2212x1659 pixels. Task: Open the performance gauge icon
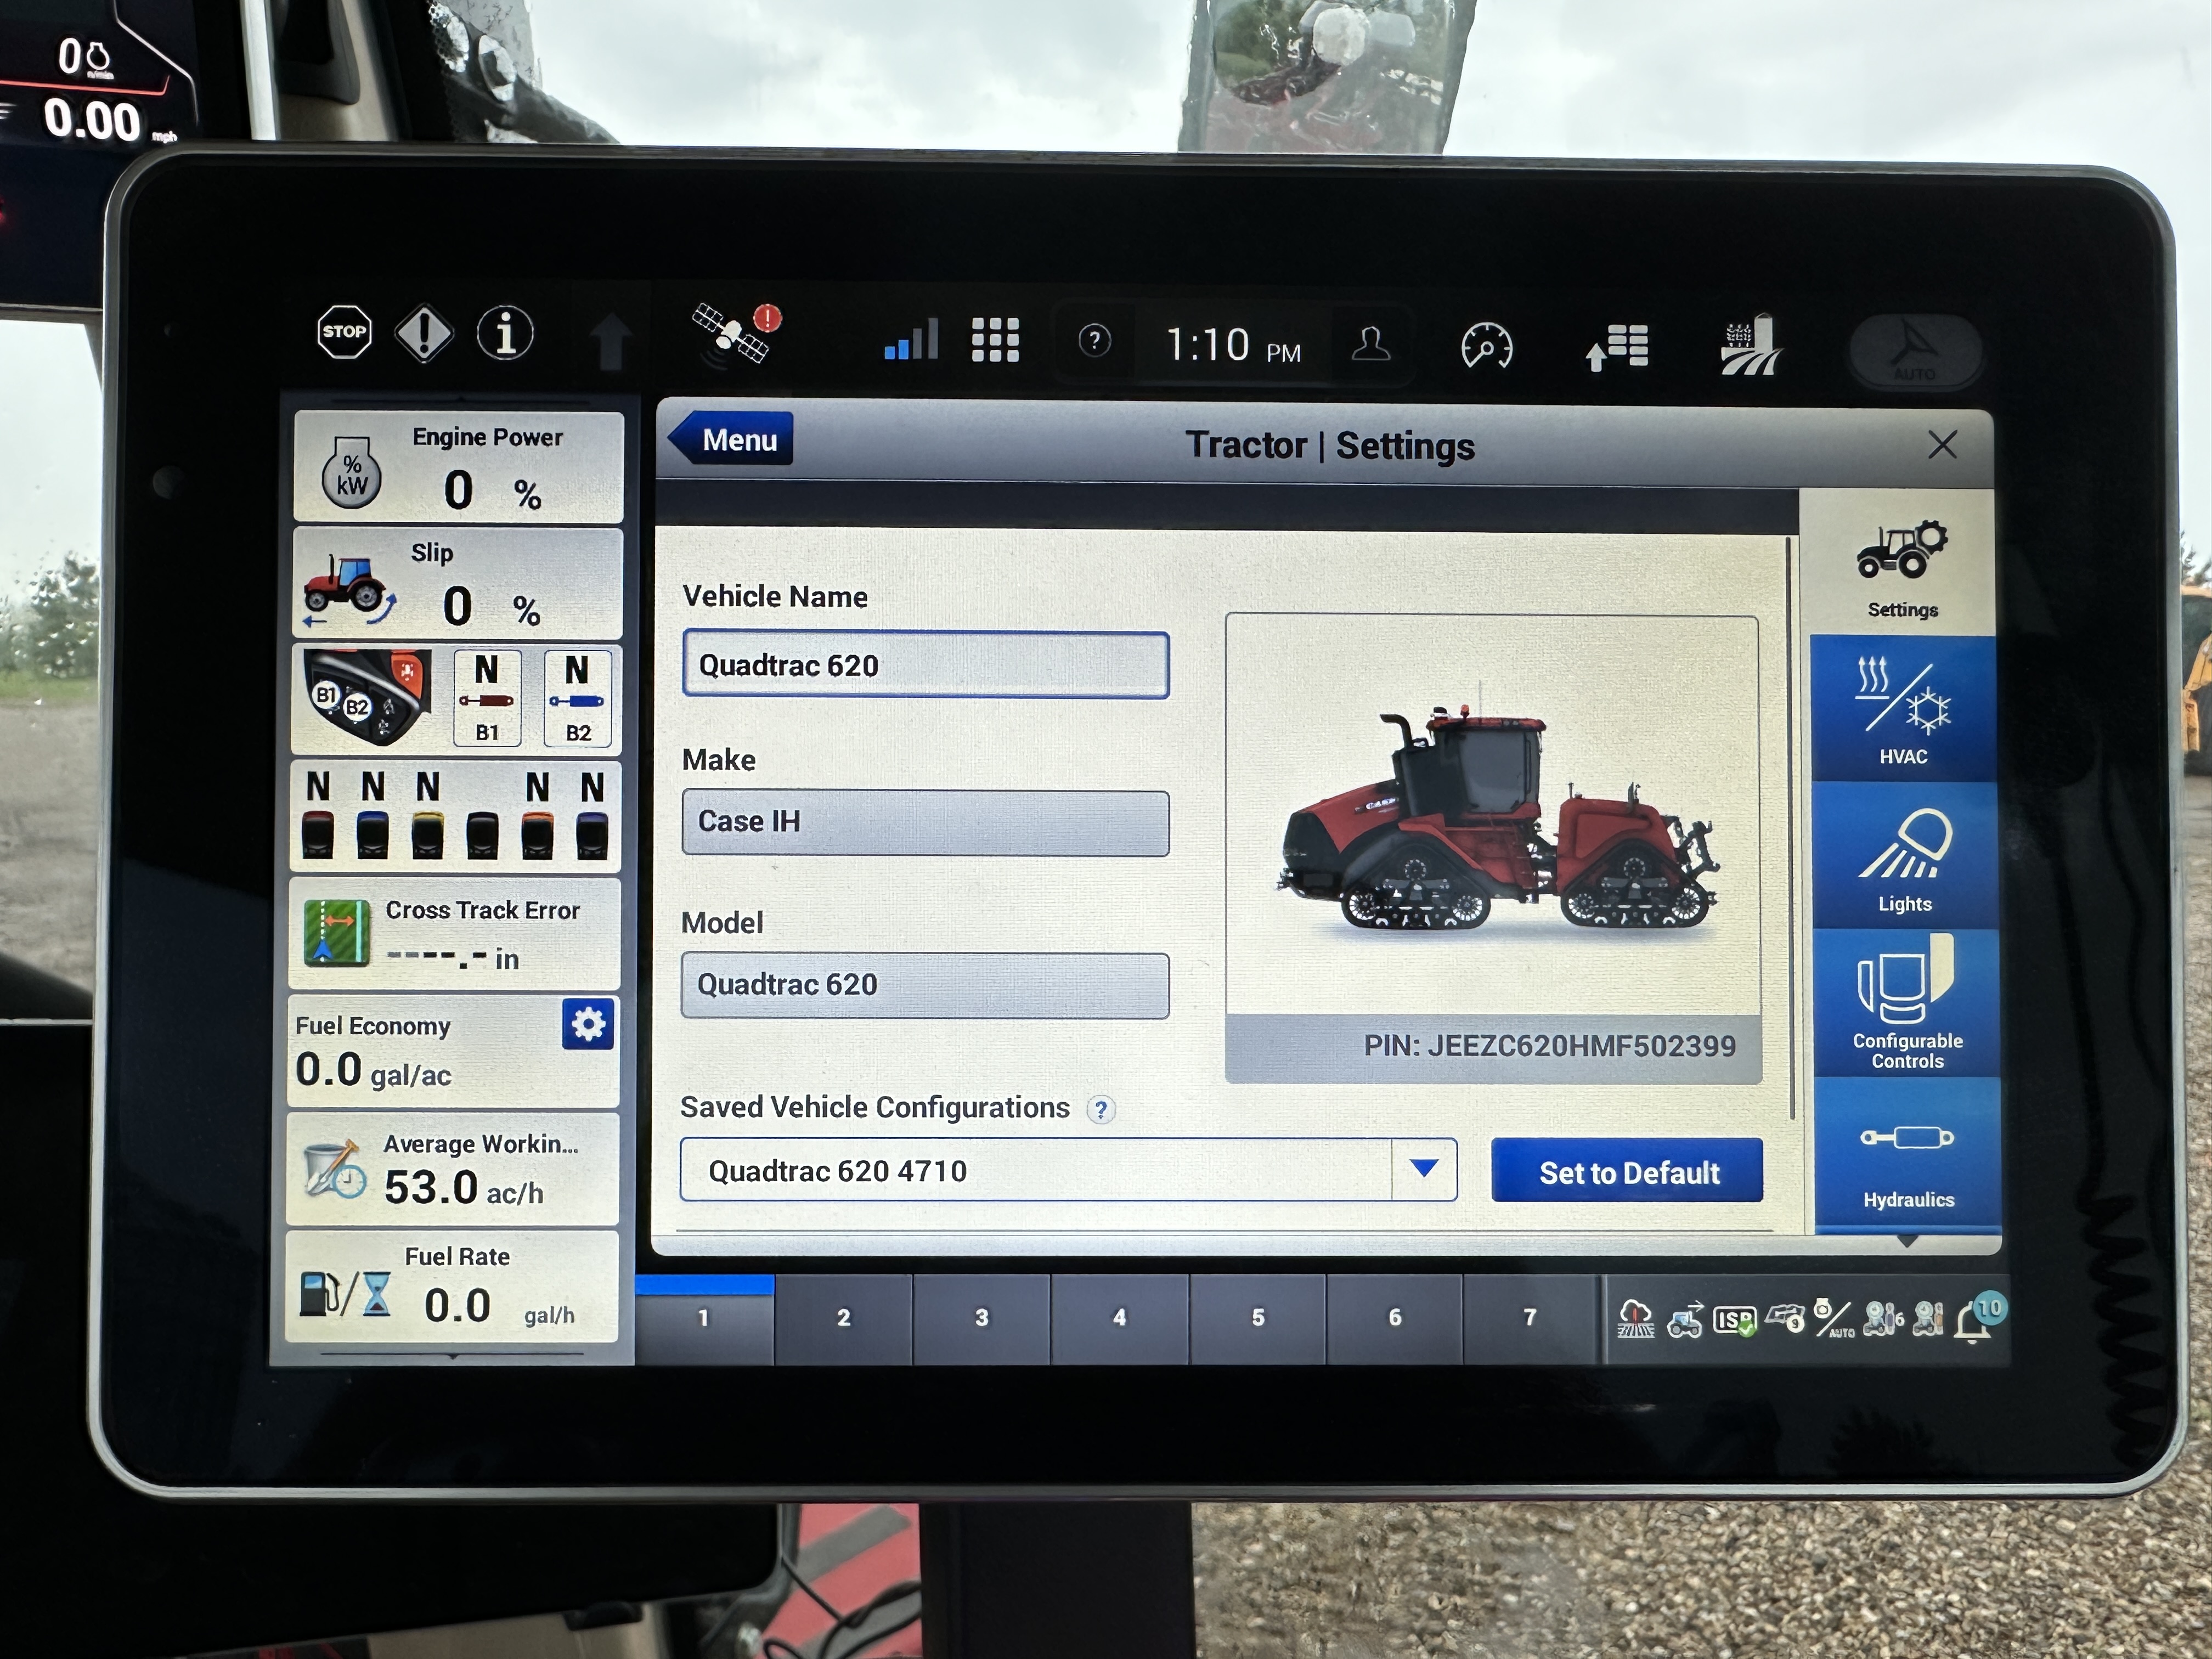1487,344
